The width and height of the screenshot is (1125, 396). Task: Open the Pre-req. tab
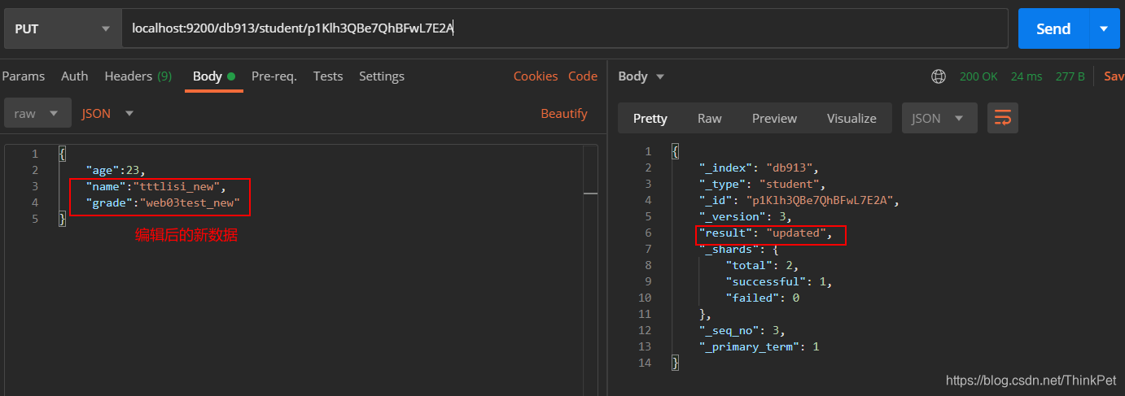coord(274,76)
